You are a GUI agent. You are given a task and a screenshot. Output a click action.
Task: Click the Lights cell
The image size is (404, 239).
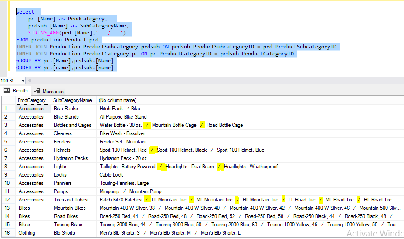[x=73, y=167]
